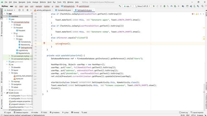Open the Problems tool window
The image size is (207, 116).
tap(55, 112)
